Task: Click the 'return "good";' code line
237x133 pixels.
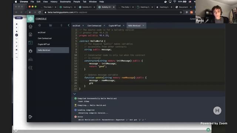Action: coord(98,66)
